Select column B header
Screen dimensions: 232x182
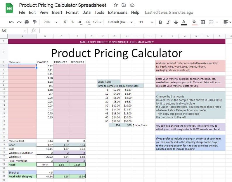(x=45, y=36)
